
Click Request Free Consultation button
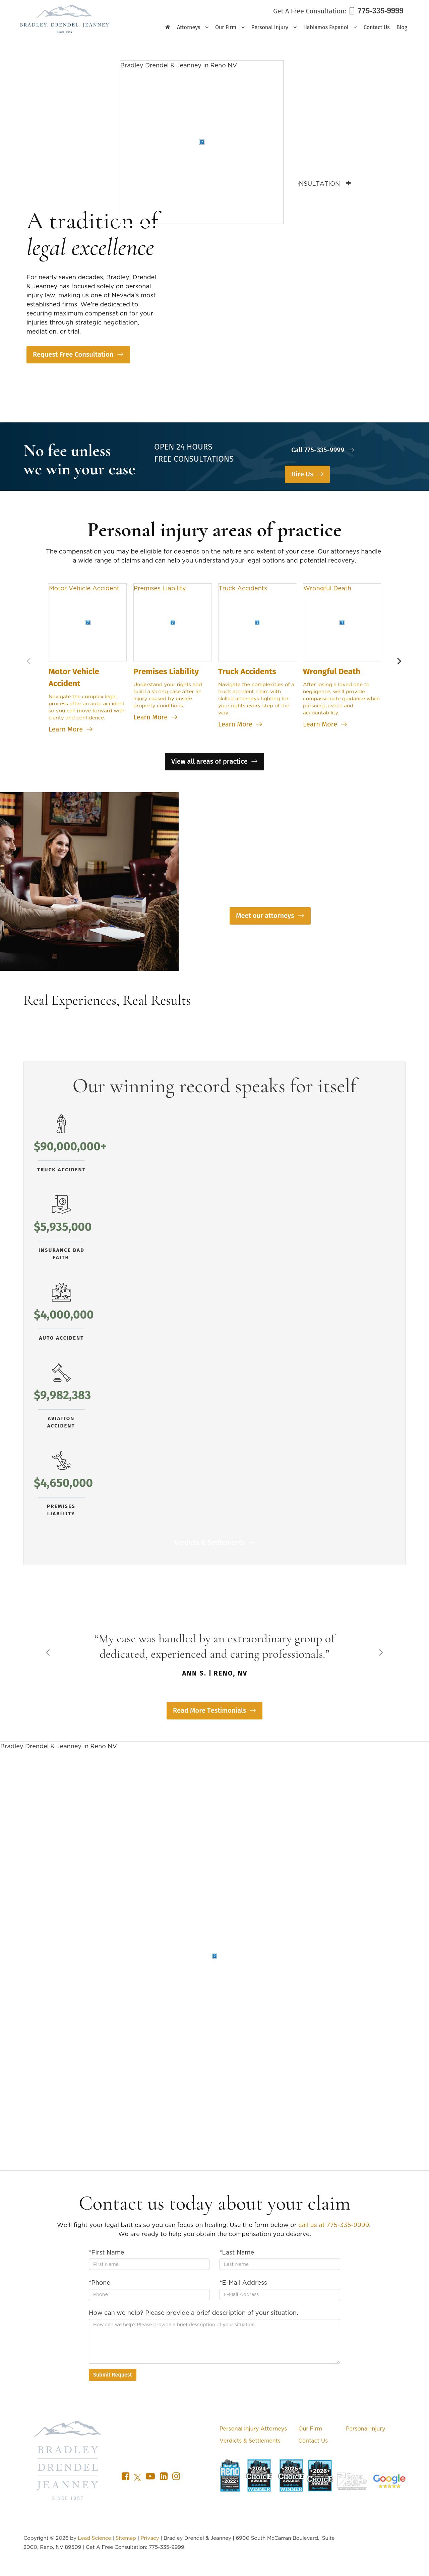click(x=78, y=354)
